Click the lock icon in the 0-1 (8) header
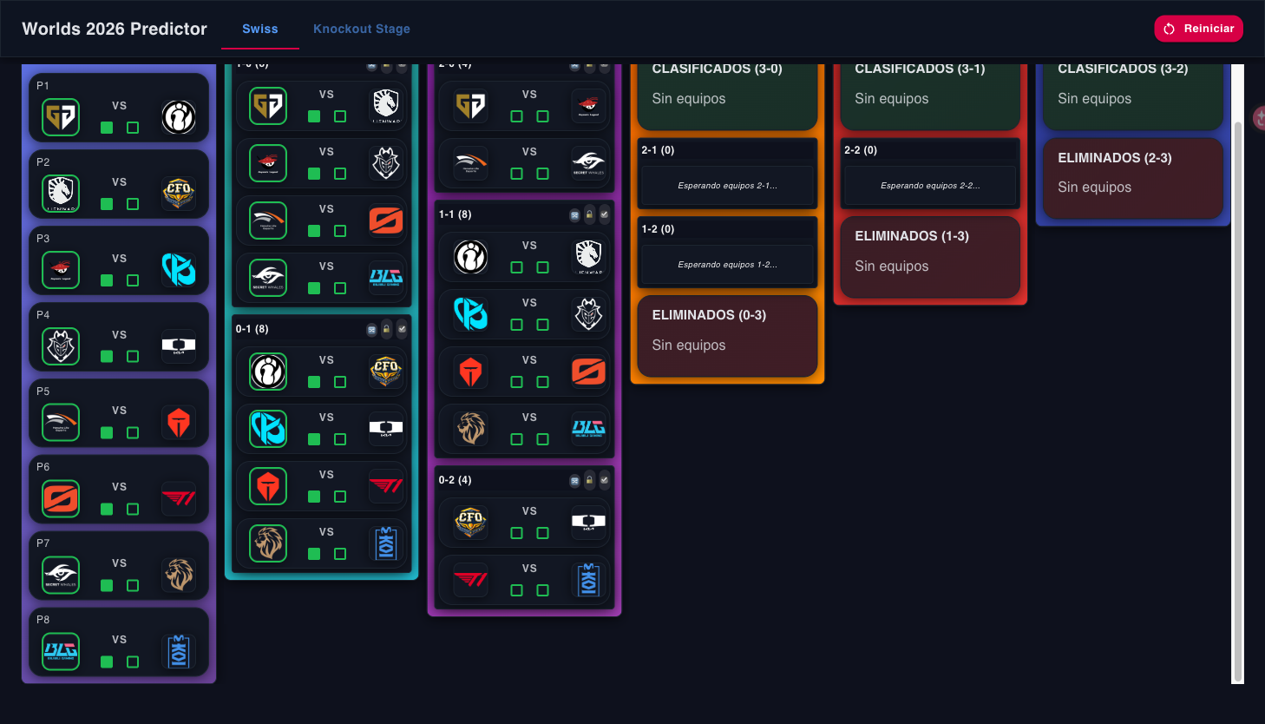This screenshot has width=1265, height=724. (387, 330)
